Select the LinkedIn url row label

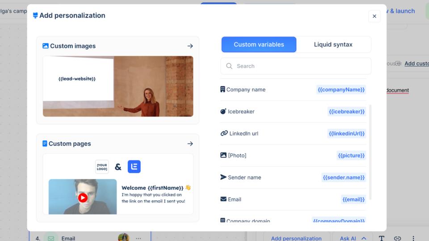tap(244, 133)
